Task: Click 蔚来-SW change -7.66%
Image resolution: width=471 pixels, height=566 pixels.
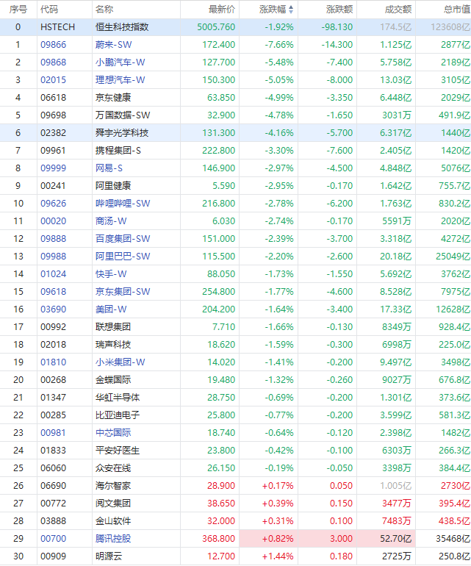Action: click(279, 45)
